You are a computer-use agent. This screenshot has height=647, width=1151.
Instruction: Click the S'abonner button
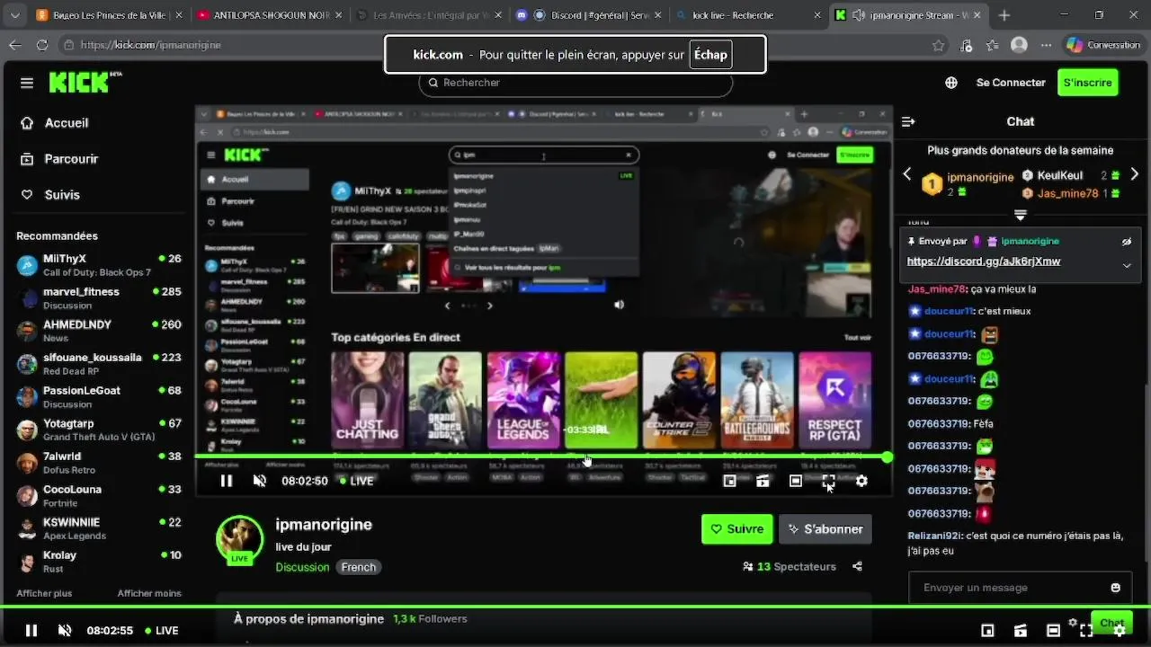tap(825, 529)
